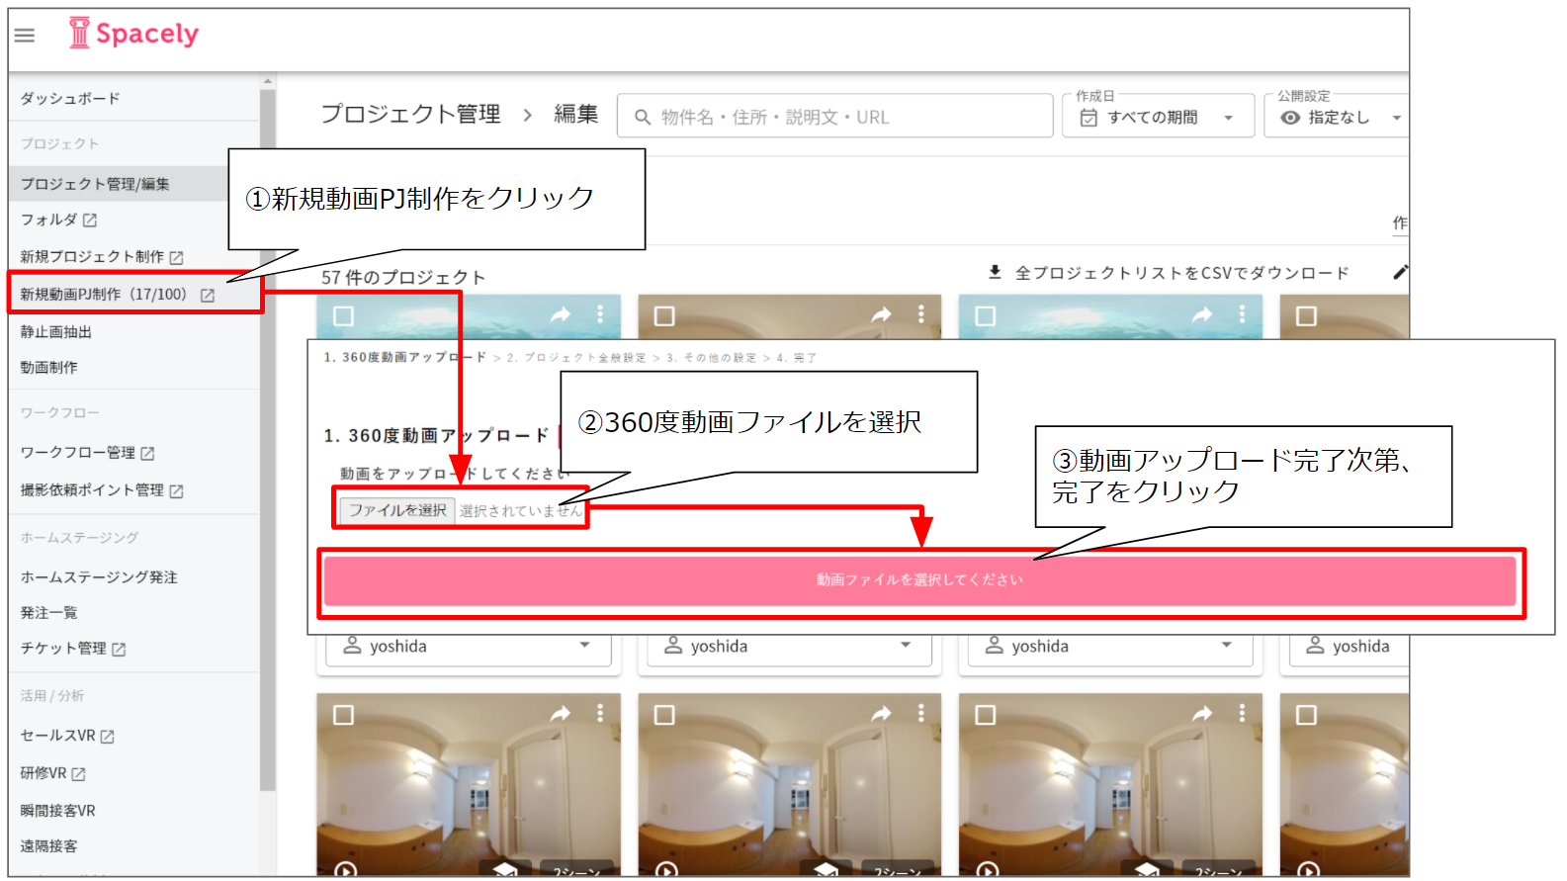Click share arrow on first top-row project card
Screen dimensions: 1567x881
coord(561,314)
